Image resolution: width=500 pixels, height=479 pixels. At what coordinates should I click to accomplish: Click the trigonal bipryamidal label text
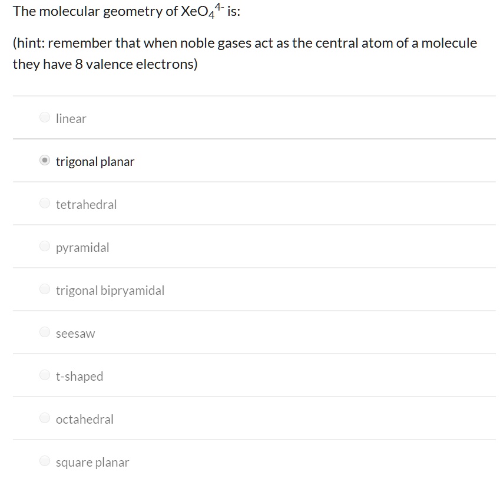click(x=110, y=290)
